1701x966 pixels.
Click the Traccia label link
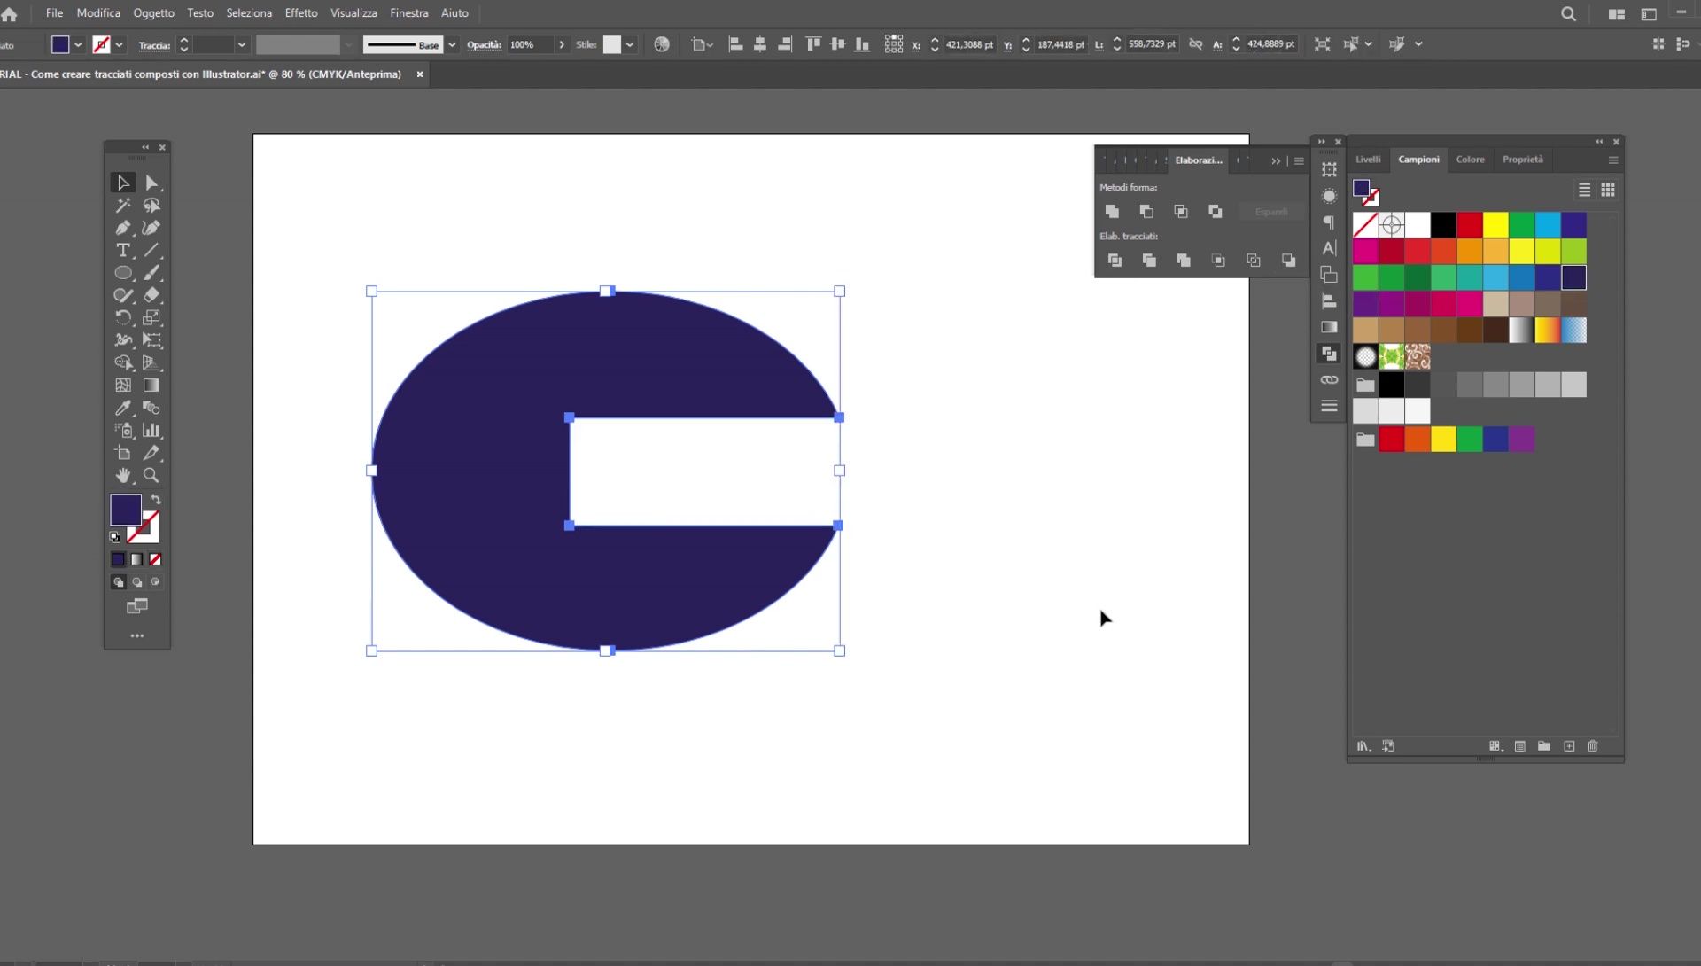pyautogui.click(x=154, y=45)
